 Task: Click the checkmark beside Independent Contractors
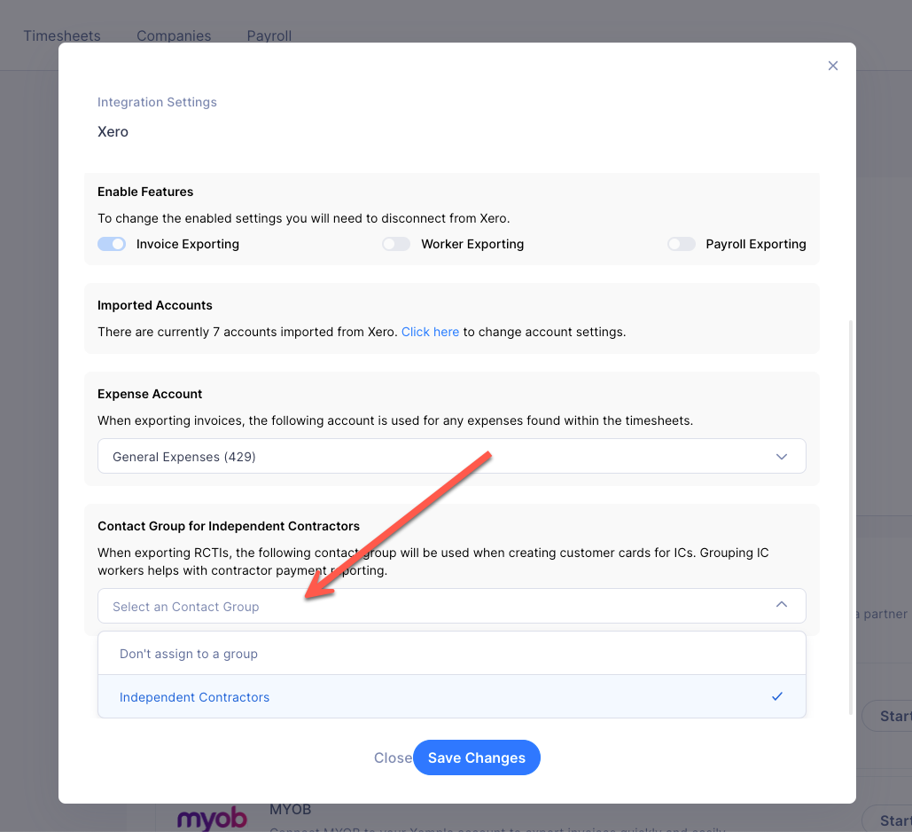(777, 696)
